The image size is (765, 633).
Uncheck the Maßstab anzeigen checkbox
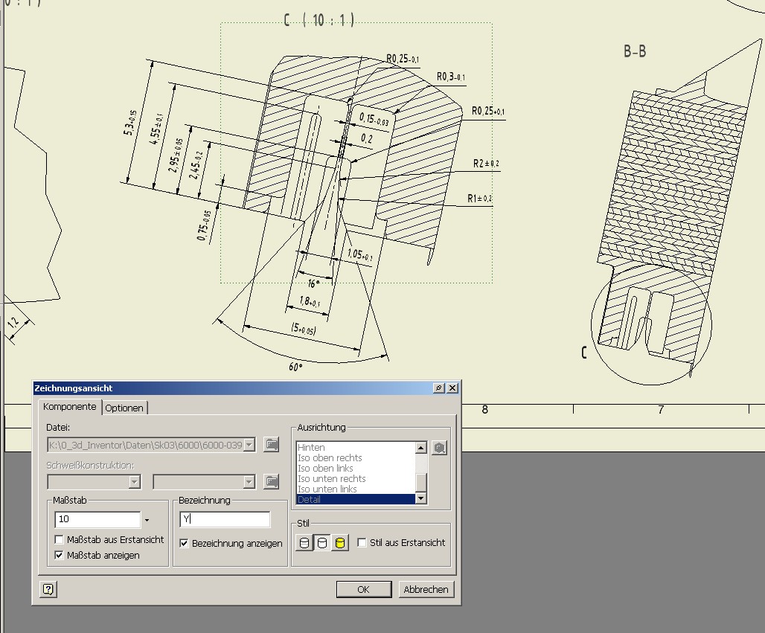(60, 555)
